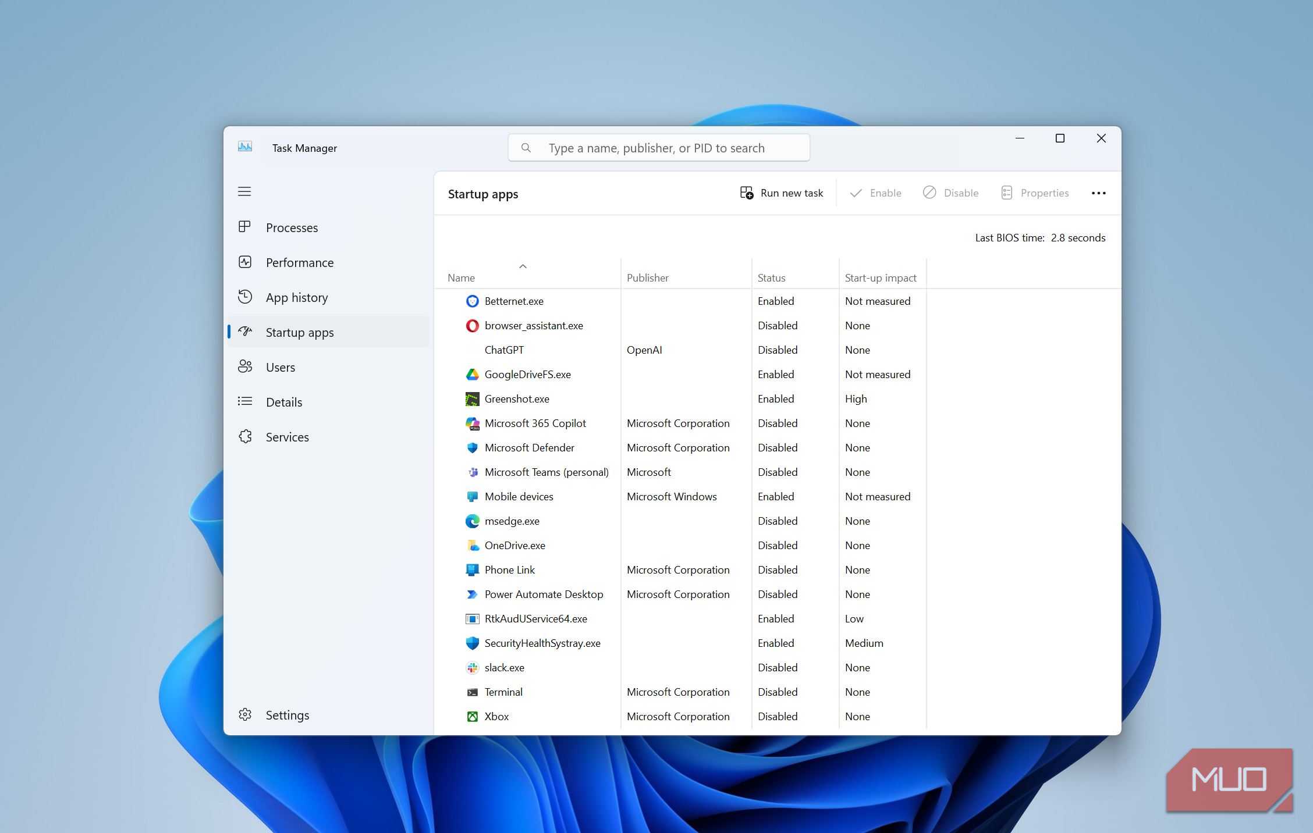Click the Enable button
1313x833 pixels.
[x=875, y=193]
